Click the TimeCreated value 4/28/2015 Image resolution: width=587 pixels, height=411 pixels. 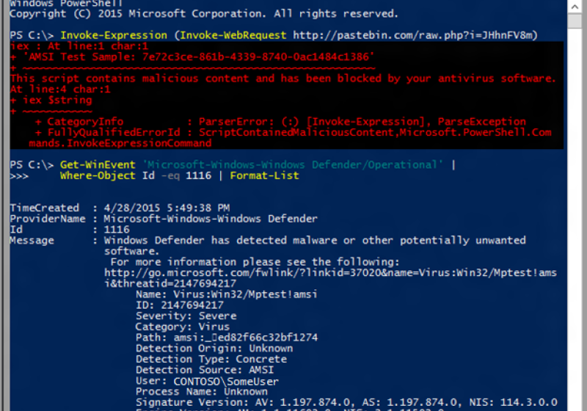pyautogui.click(x=167, y=208)
